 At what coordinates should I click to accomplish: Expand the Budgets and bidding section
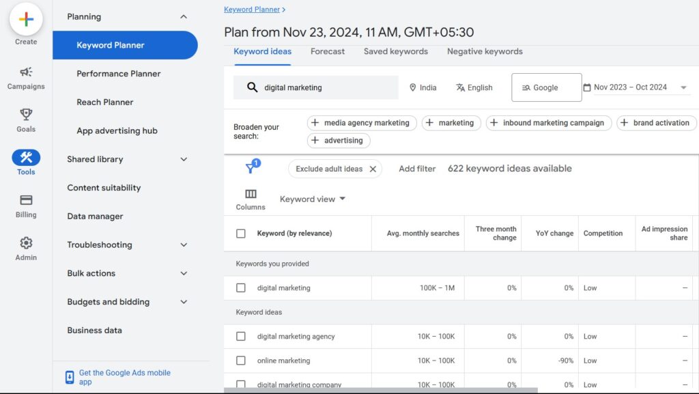[183, 302]
